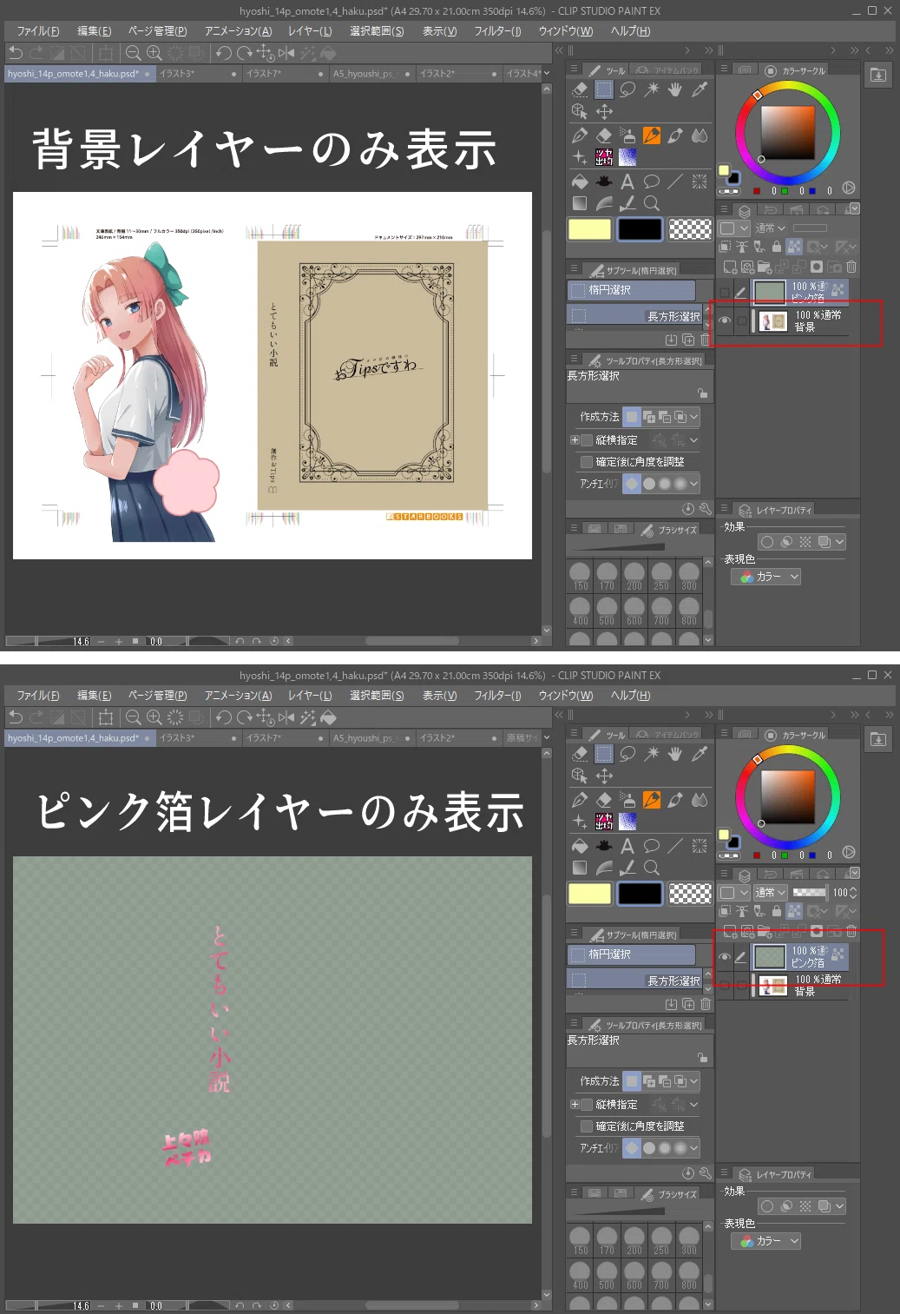Hide 背景 layer eye in 背景レイヤー window
Screen dimensions: 900x1314
(x=725, y=320)
